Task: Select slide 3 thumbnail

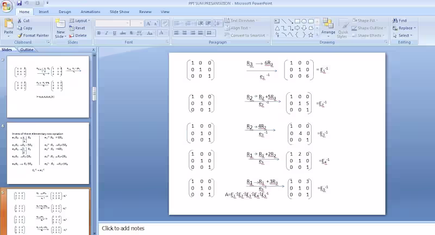Action: pos(48,87)
